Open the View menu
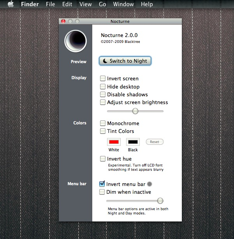 [x=86, y=4]
